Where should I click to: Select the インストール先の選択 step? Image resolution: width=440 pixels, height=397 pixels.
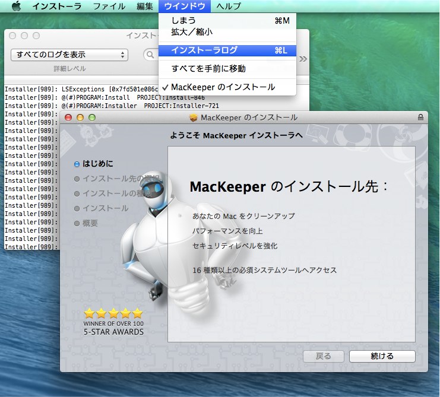pos(118,179)
